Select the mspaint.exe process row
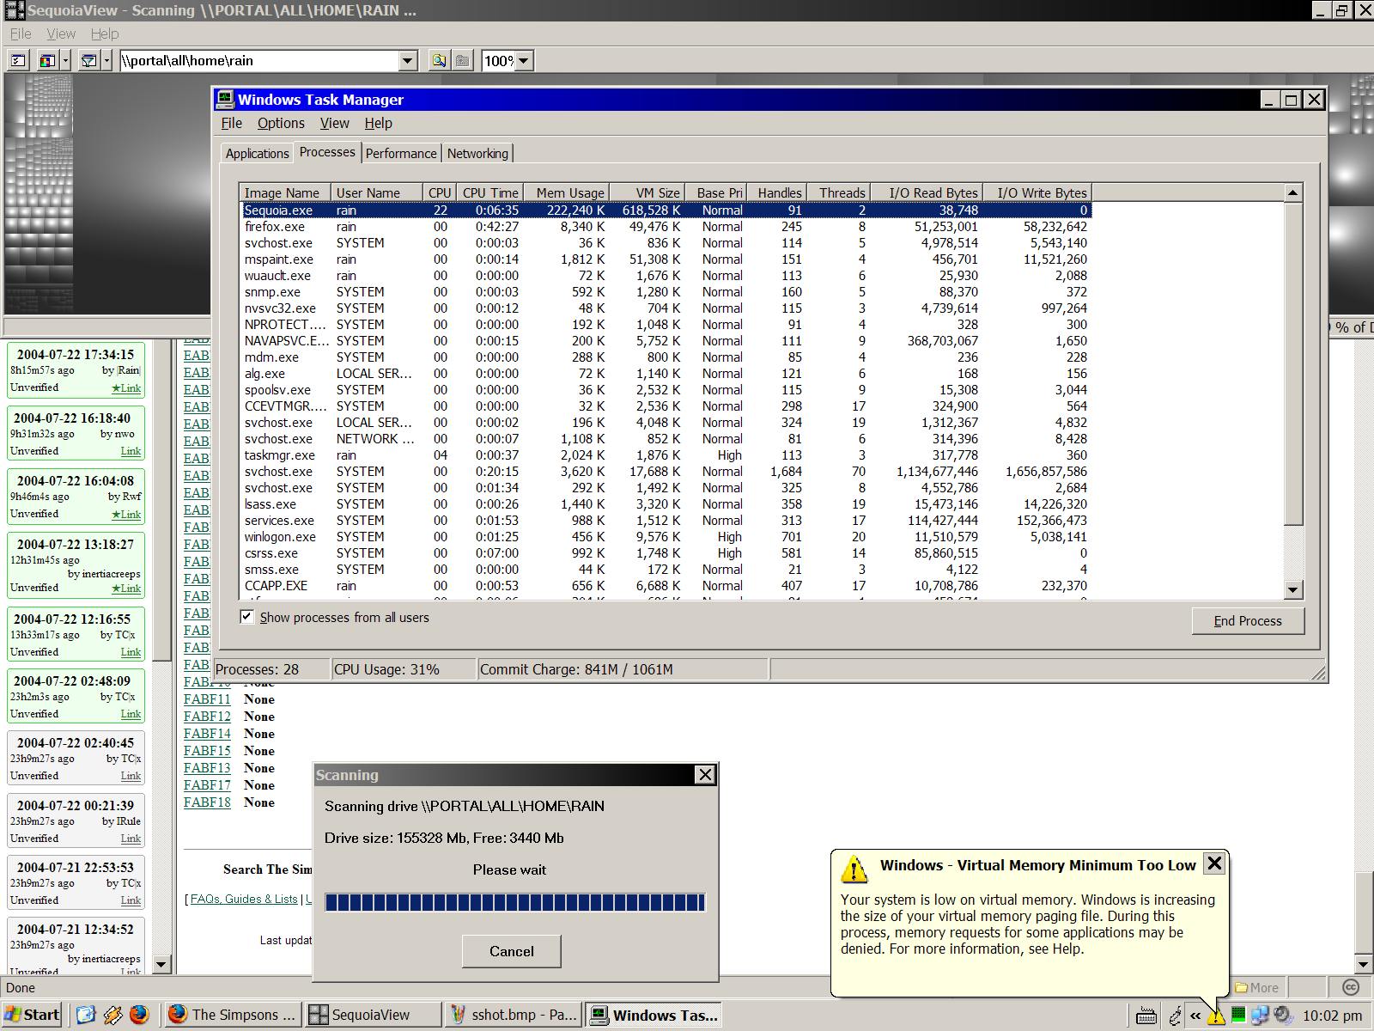 666,259
